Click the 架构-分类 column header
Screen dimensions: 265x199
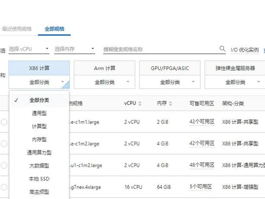pos(233,103)
